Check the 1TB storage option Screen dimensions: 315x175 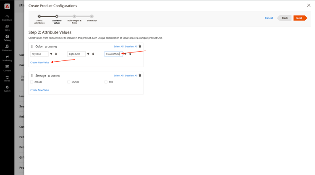106,82
